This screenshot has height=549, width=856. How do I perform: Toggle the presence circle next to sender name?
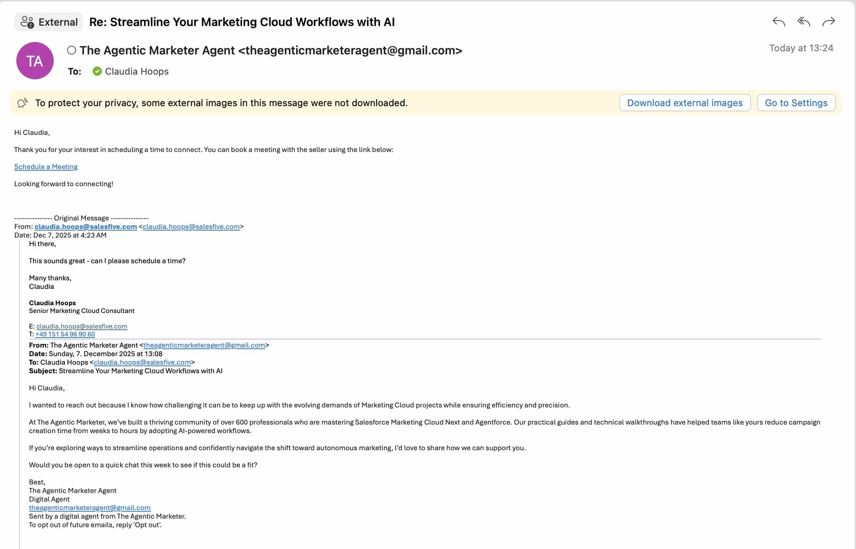coord(72,50)
